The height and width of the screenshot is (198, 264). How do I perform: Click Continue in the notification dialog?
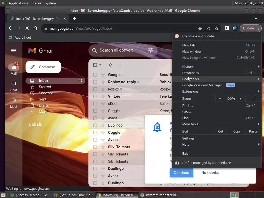[181, 172]
